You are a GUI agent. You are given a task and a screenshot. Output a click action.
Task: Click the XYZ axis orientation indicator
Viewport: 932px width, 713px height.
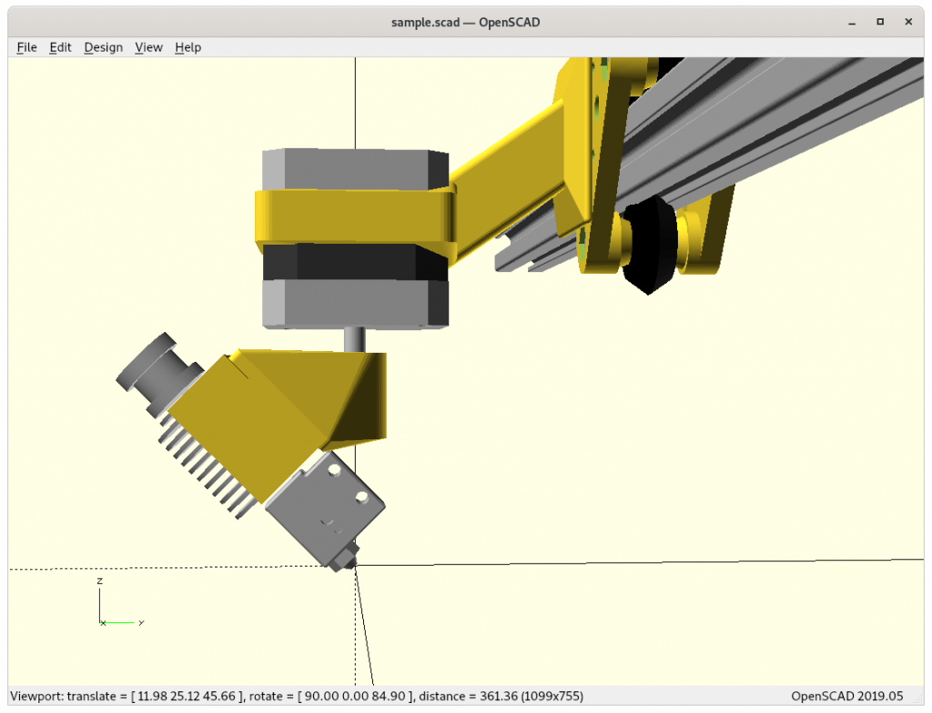(x=120, y=602)
